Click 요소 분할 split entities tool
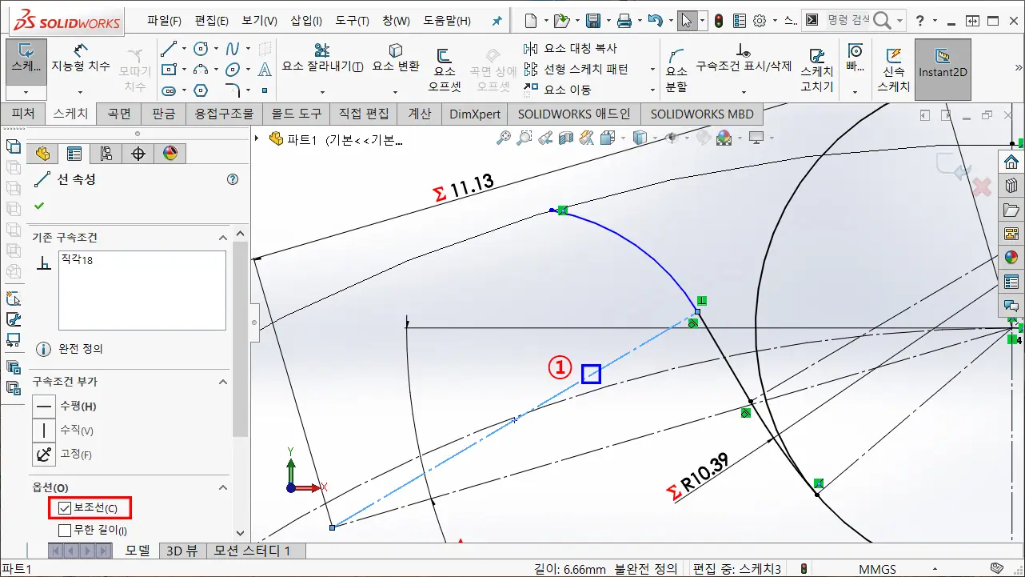Viewport: 1025px width, 577px height. [x=676, y=70]
